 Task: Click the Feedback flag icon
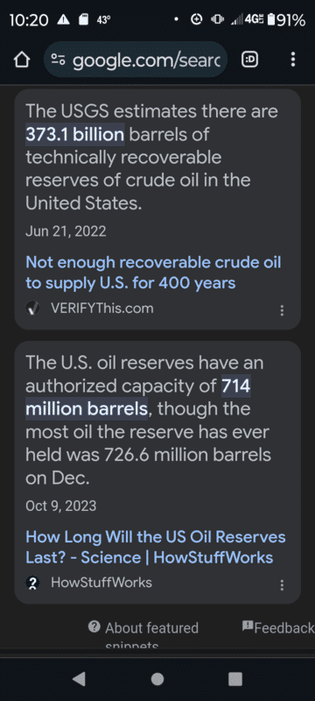coord(248,626)
